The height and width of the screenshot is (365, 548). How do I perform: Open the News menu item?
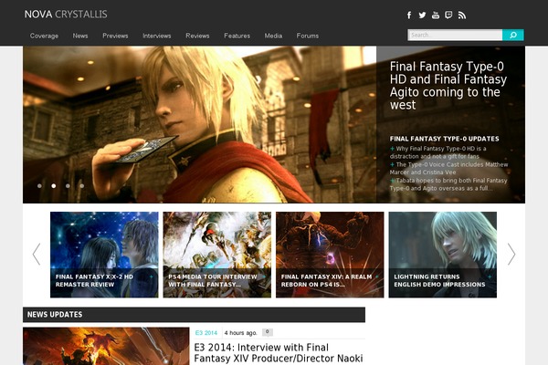tap(80, 36)
